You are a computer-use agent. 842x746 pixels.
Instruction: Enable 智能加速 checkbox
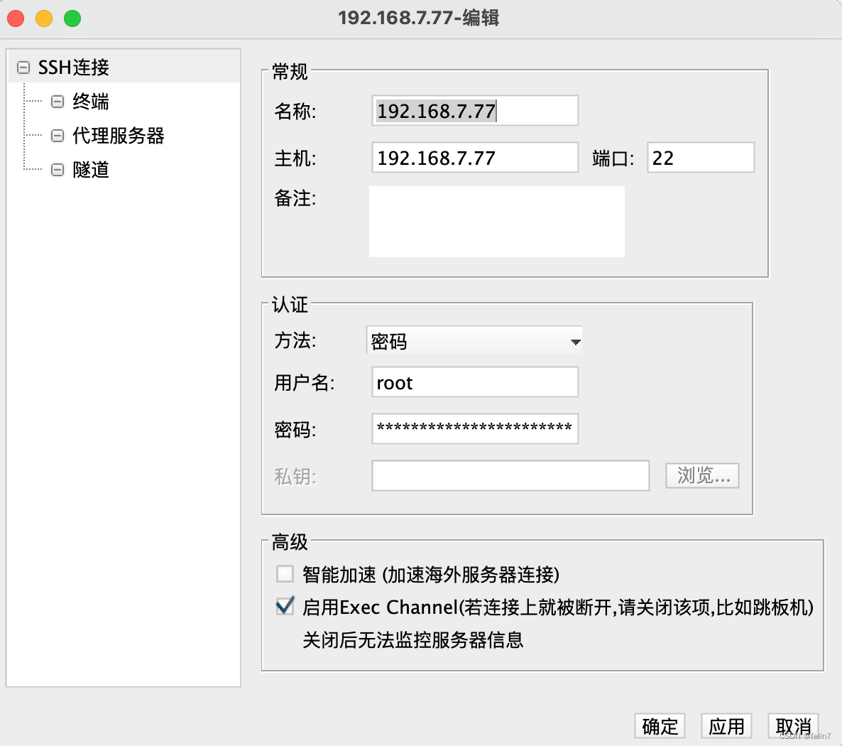(285, 574)
